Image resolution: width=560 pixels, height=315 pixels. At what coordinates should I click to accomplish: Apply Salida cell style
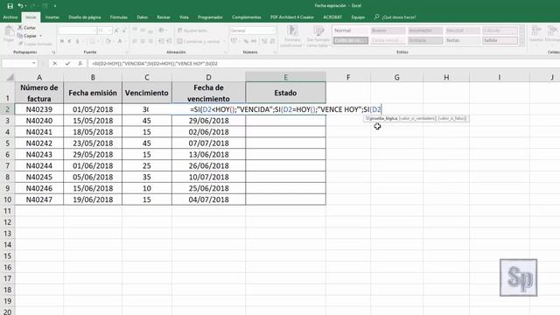pyautogui.click(x=500, y=41)
